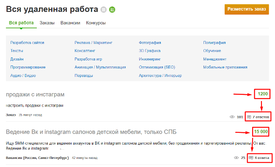
Task: Click view count '75'
Action: click(243, 158)
